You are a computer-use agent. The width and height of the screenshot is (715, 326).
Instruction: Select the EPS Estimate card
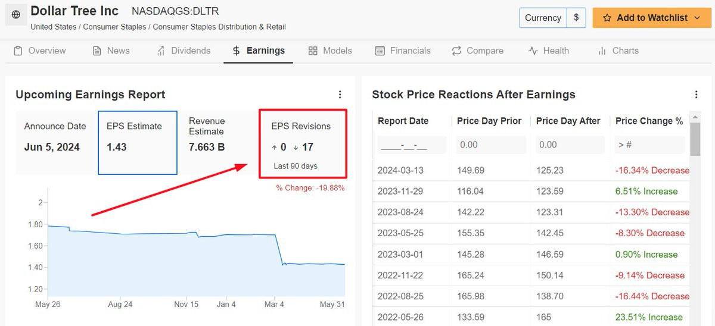tap(138, 143)
